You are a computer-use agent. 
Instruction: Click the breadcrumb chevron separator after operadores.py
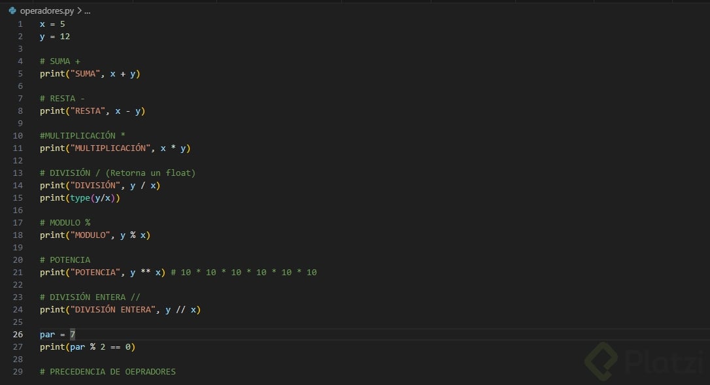[79, 11]
